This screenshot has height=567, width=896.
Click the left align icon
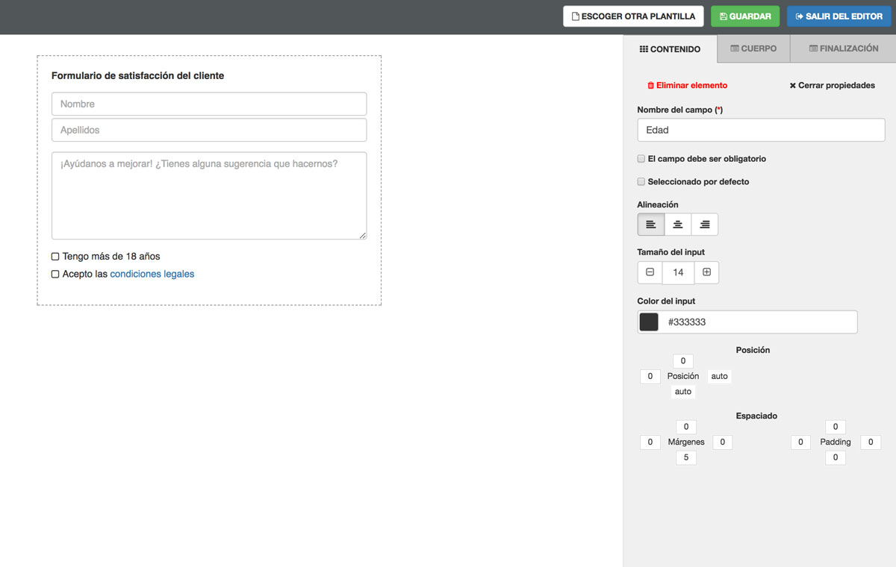point(651,225)
